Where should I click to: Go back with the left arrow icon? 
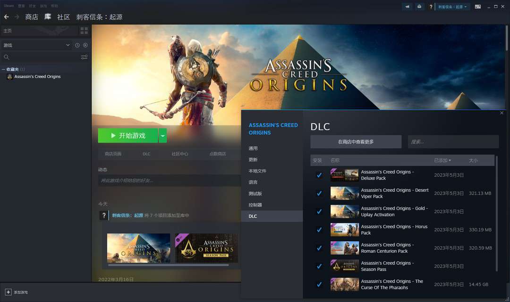[x=7, y=17]
